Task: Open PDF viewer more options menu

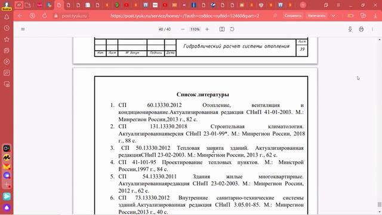Action: pos(372,29)
